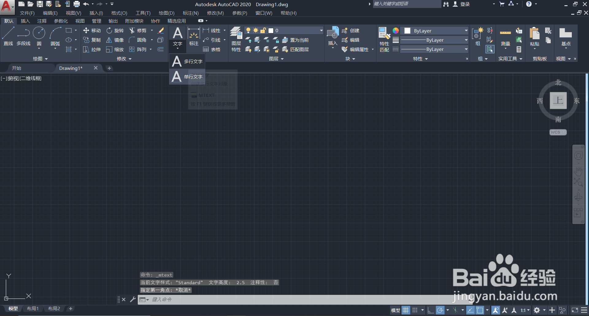Image resolution: width=589 pixels, height=316 pixels.
Task: Toggle 2D object snap
Action: click(480, 310)
